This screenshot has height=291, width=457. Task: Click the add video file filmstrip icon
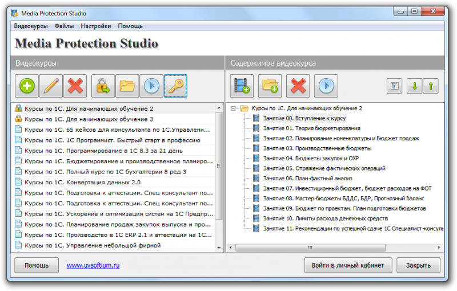click(242, 86)
